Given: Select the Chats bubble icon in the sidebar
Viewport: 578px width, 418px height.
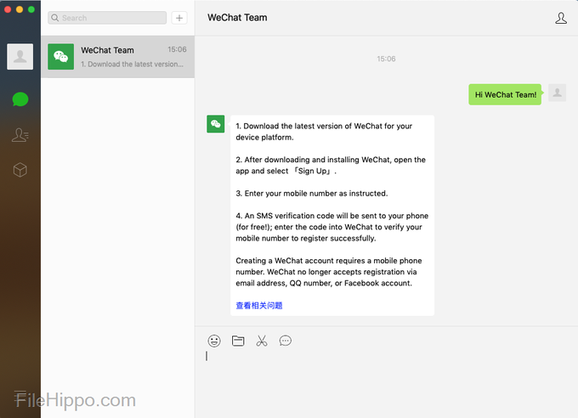Looking at the screenshot, I should pos(20,99).
